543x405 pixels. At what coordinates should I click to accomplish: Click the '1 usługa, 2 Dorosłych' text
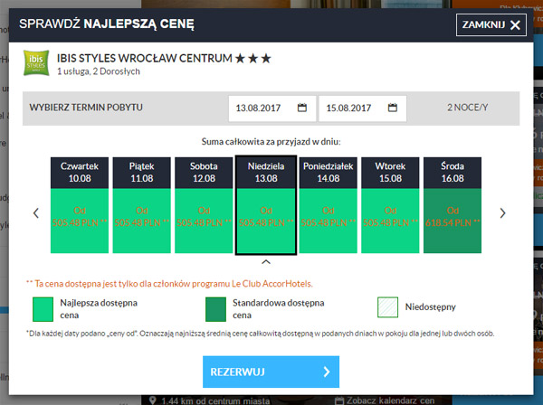99,71
